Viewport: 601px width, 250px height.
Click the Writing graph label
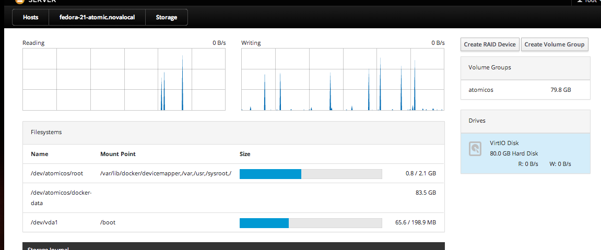point(251,43)
